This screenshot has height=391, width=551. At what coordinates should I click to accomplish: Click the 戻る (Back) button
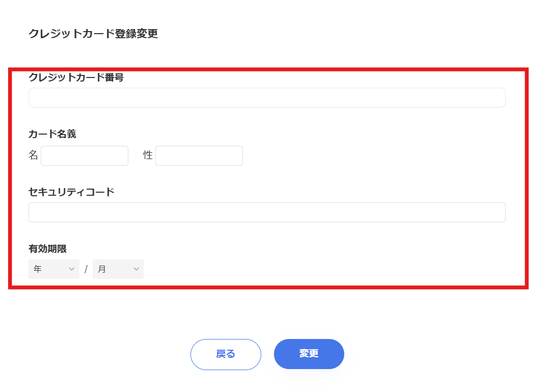click(226, 354)
